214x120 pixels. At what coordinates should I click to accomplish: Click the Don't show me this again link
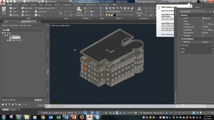(168, 34)
